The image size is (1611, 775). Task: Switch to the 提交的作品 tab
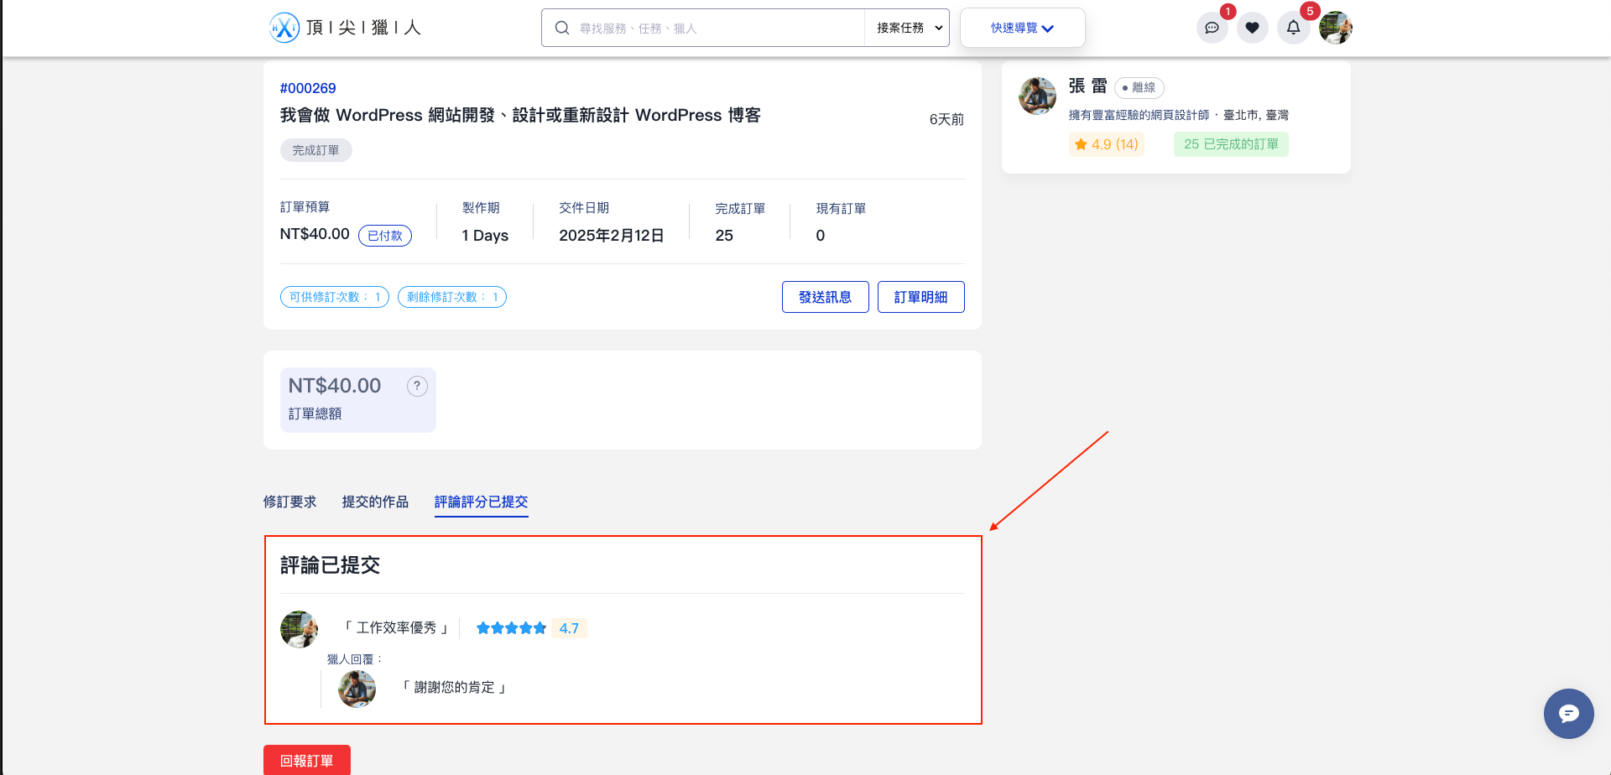[x=374, y=502]
